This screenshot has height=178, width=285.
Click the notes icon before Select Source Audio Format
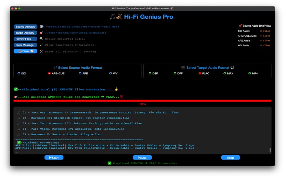click(55, 68)
